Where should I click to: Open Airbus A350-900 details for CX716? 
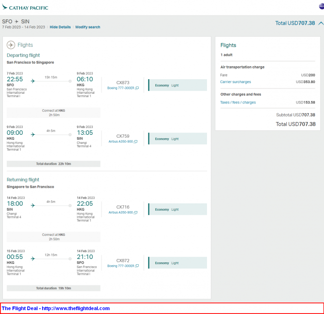pyautogui.click(x=121, y=212)
